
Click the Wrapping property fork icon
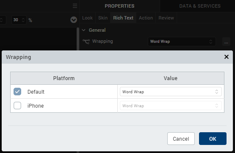pyautogui.click(x=86, y=42)
